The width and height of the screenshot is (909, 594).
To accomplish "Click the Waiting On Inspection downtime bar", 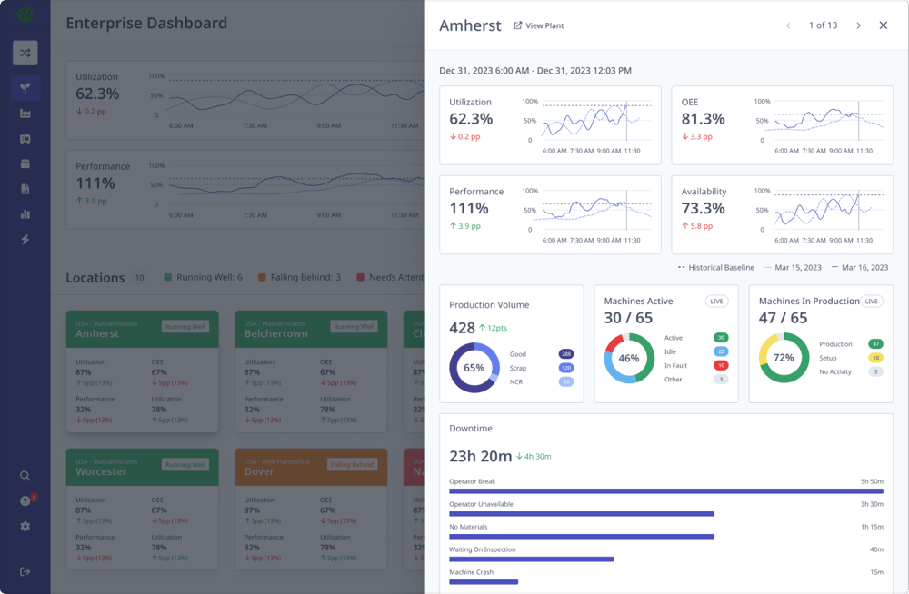I will [532, 559].
